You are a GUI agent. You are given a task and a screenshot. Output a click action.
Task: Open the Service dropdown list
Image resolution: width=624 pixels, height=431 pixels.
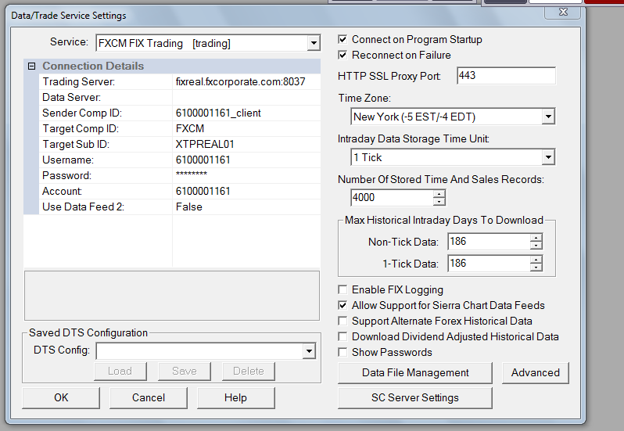pos(314,43)
